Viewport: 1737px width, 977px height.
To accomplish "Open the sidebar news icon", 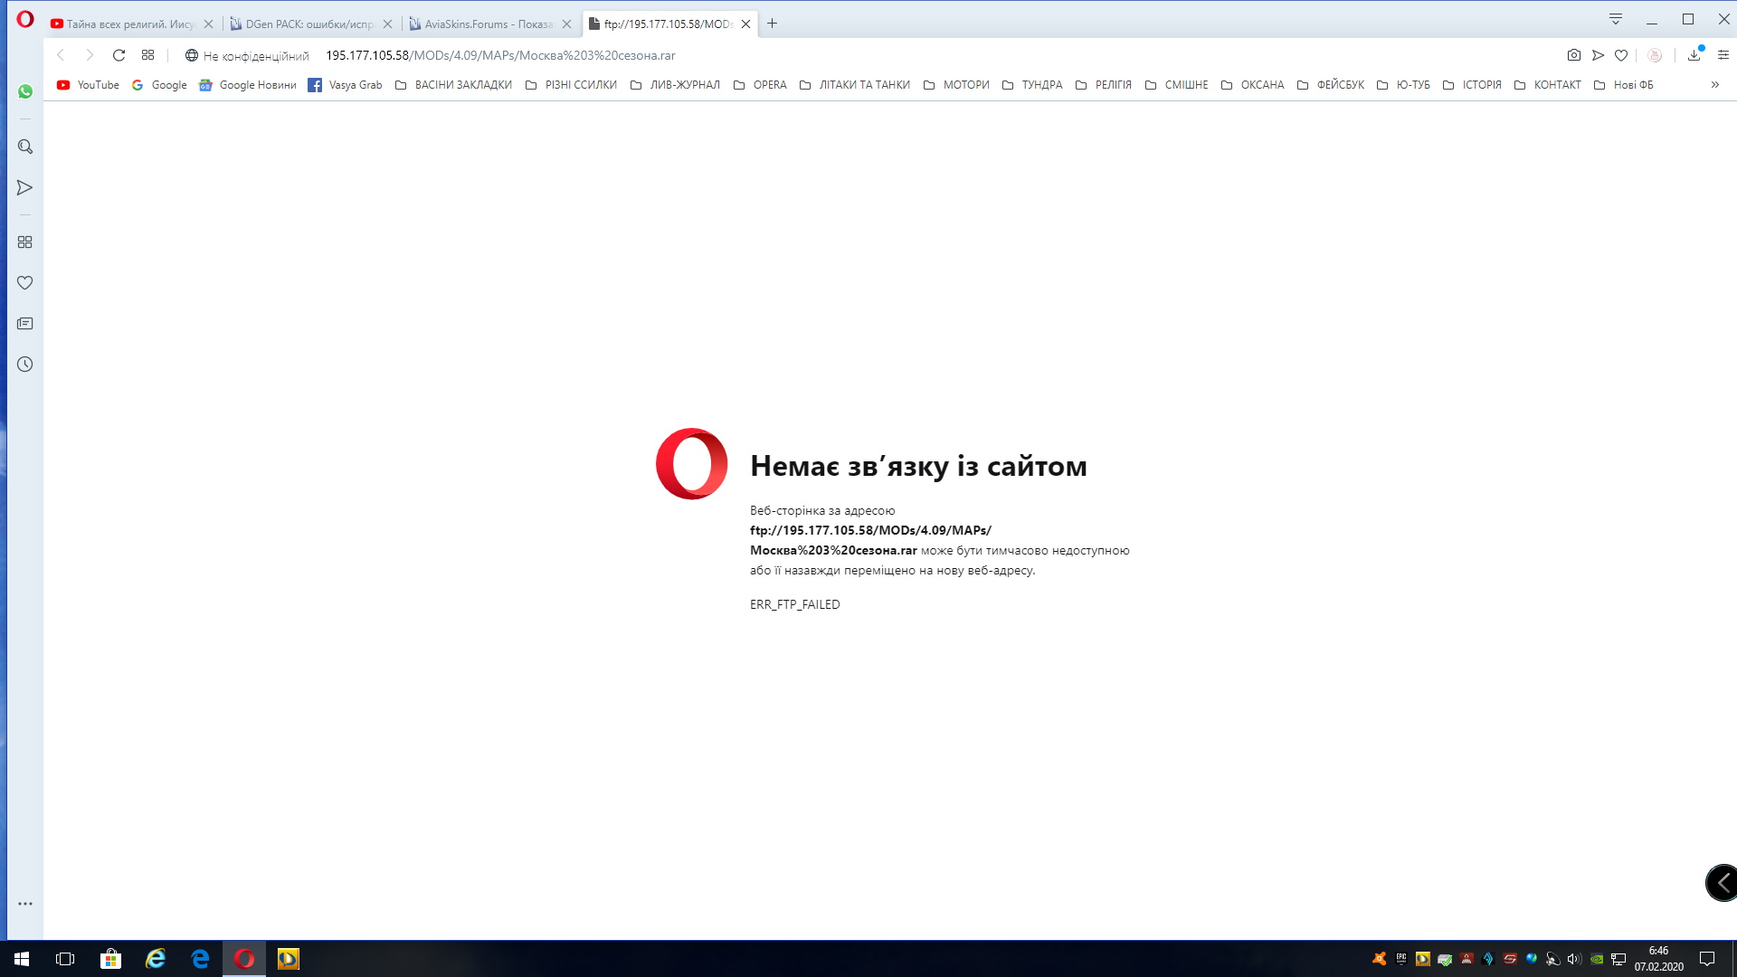I will tap(25, 324).
